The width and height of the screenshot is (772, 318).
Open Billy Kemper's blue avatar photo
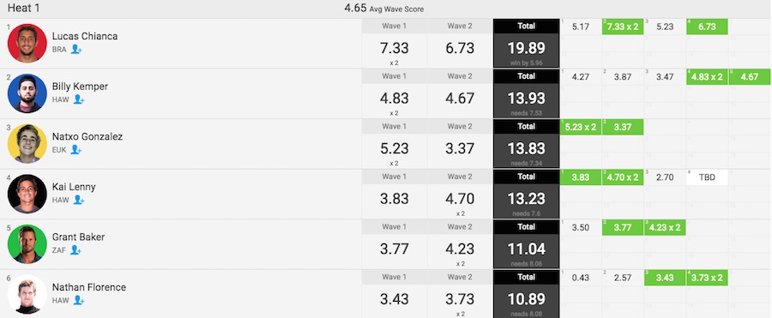27,93
